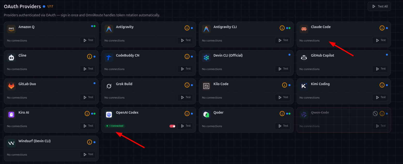Click the GitLab Duo fox logo
403x164 pixels.
click(11, 86)
